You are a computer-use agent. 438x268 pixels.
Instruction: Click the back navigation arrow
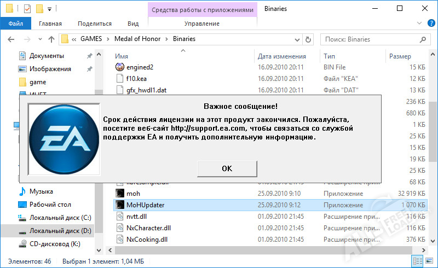[x=11, y=39]
